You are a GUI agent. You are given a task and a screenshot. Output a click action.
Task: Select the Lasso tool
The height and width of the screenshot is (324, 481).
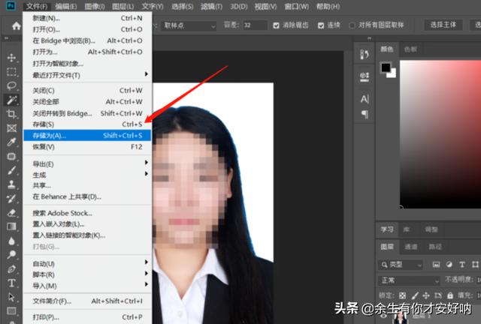point(11,86)
